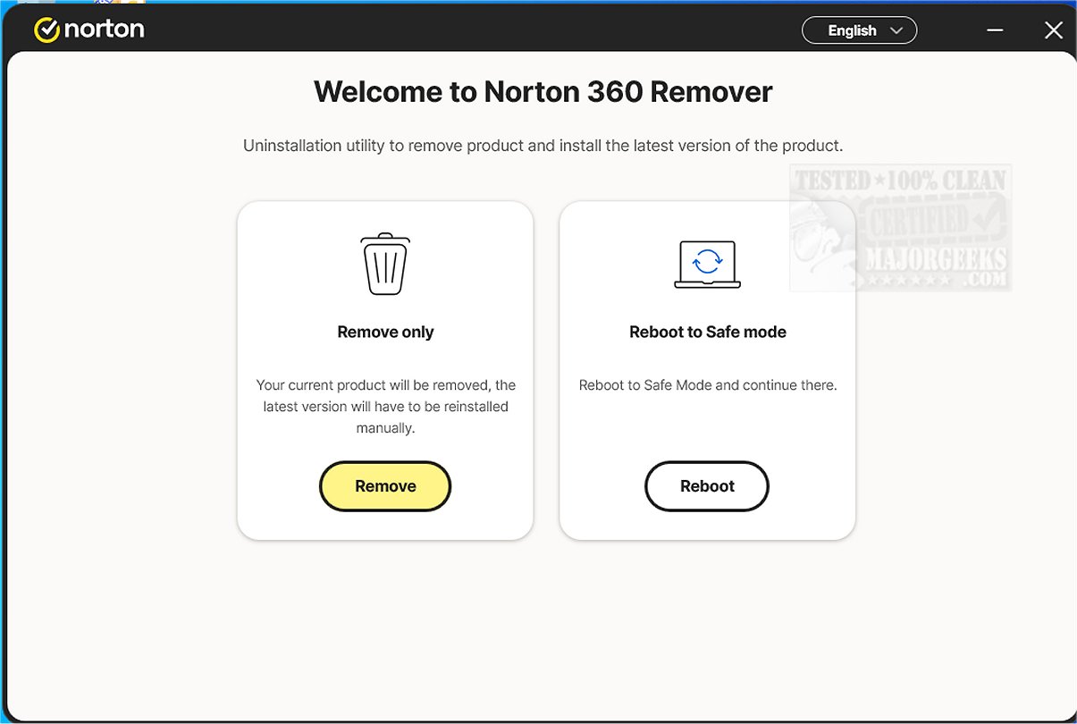Viewport: 1077px width, 724px height.
Task: Click the "Your current product will be removed" description
Action: click(385, 407)
